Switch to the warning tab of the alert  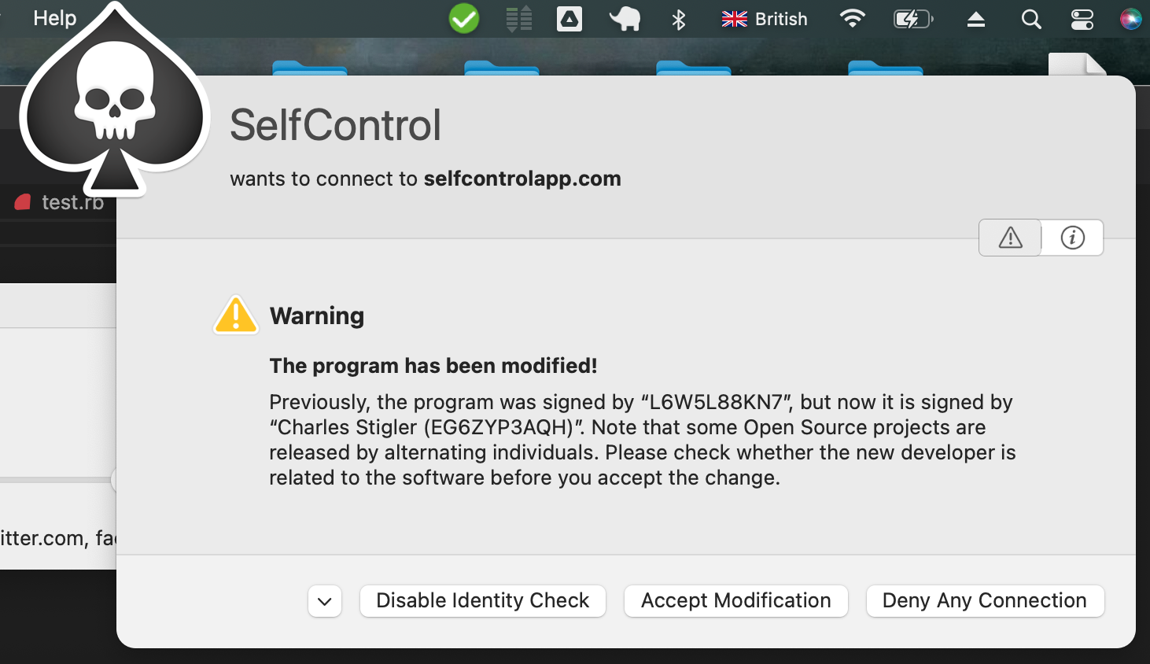1009,238
